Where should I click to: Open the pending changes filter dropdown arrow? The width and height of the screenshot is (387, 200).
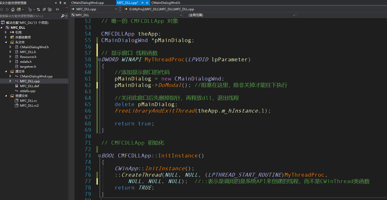[34, 9]
